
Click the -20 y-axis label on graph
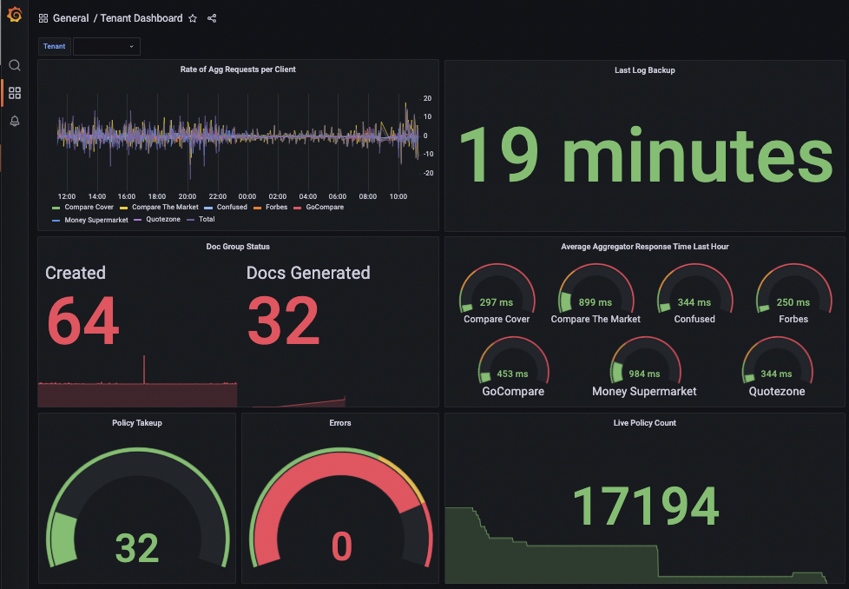428,173
